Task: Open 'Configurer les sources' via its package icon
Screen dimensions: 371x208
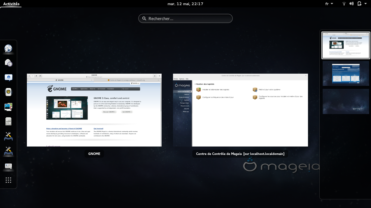Action: [x=255, y=97]
